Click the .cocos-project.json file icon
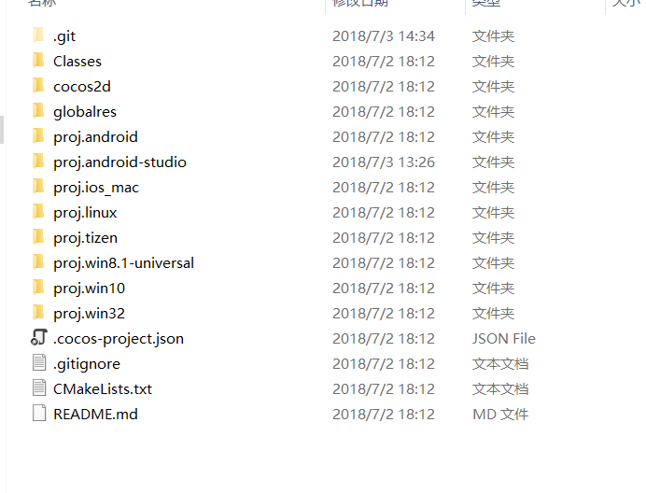646x493 pixels. click(x=39, y=338)
